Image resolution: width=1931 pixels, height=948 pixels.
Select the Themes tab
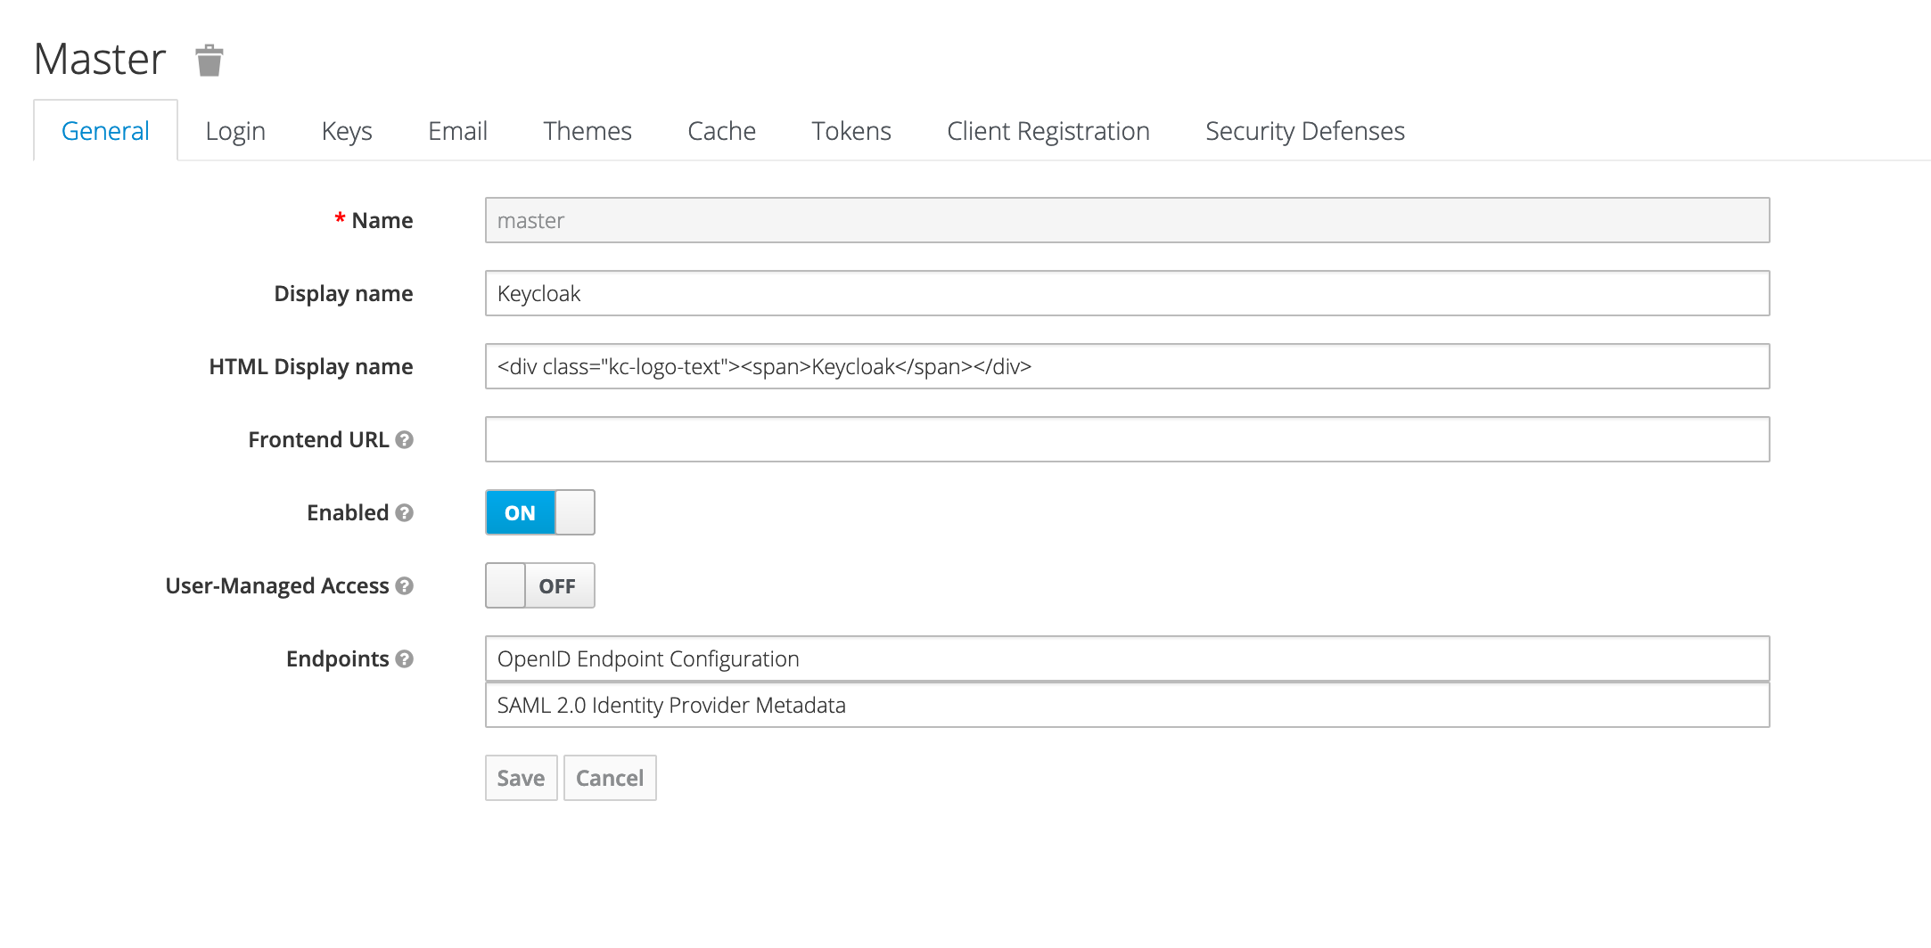tap(588, 132)
